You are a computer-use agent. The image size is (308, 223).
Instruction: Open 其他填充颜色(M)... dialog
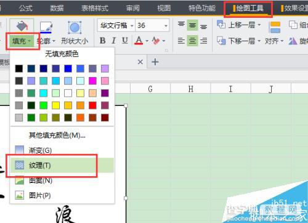click(57, 135)
